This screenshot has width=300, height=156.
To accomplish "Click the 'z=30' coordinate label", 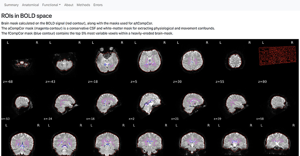I will click(x=177, y=81).
